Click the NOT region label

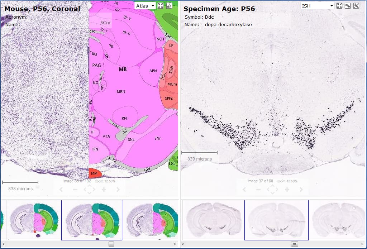coord(161,39)
